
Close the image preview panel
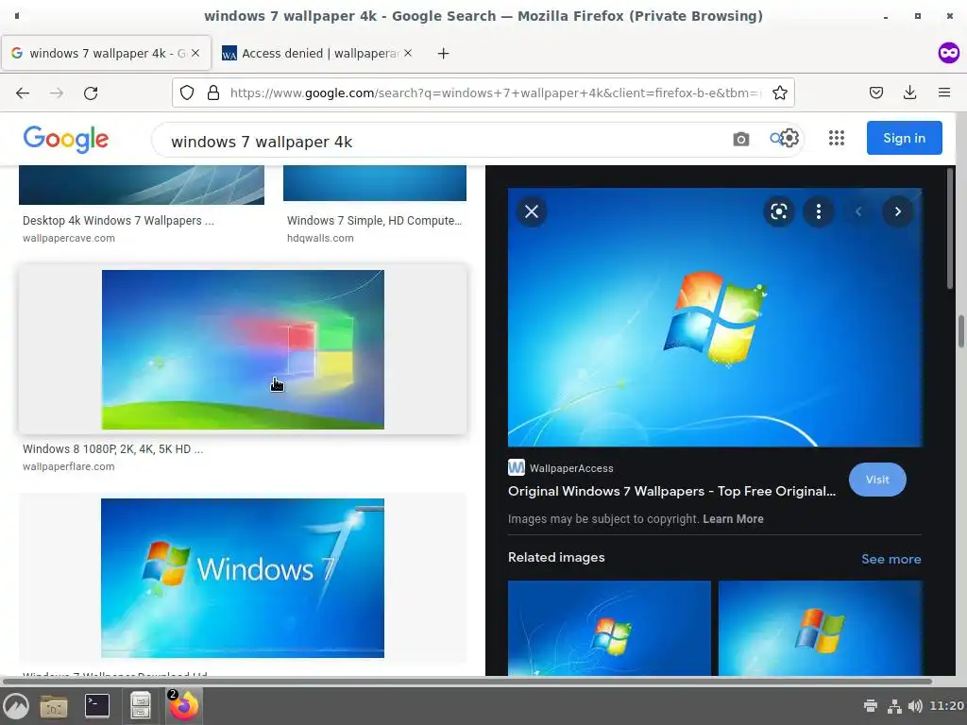click(532, 211)
